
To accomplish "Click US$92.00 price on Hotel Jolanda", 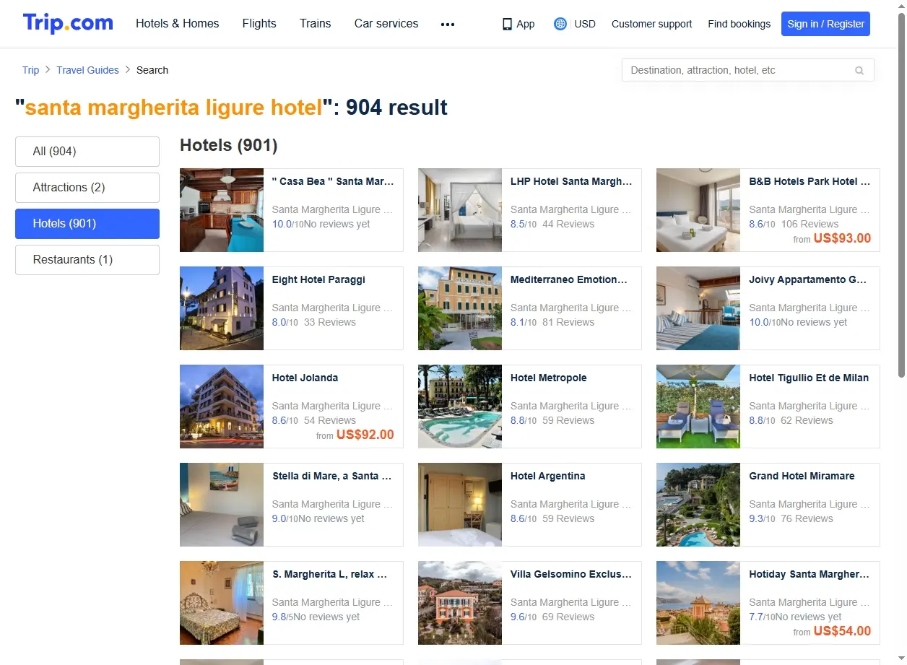I will [x=365, y=435].
